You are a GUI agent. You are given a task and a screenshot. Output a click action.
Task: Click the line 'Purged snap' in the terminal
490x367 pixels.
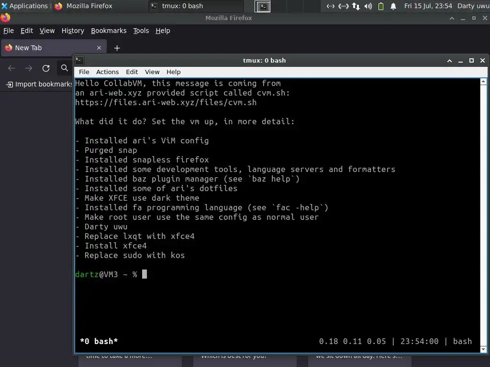106,150
